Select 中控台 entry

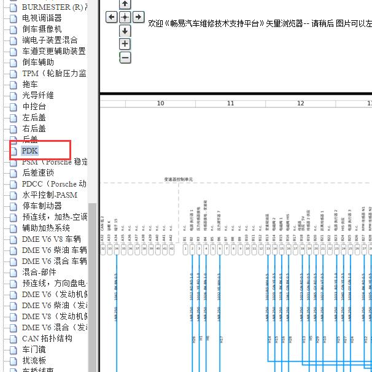[x=34, y=106]
